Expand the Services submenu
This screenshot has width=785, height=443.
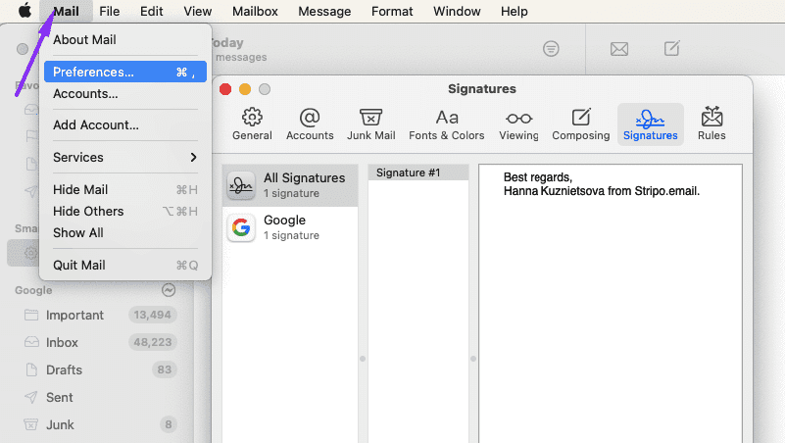125,157
